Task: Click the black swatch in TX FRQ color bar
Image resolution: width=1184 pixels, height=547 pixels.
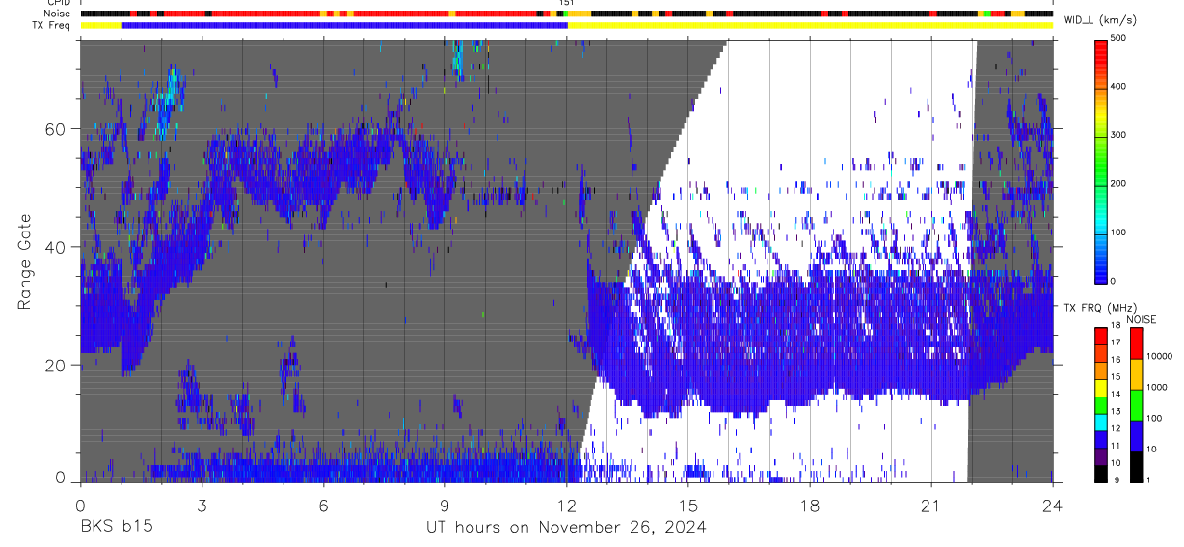Action: 1101,474
